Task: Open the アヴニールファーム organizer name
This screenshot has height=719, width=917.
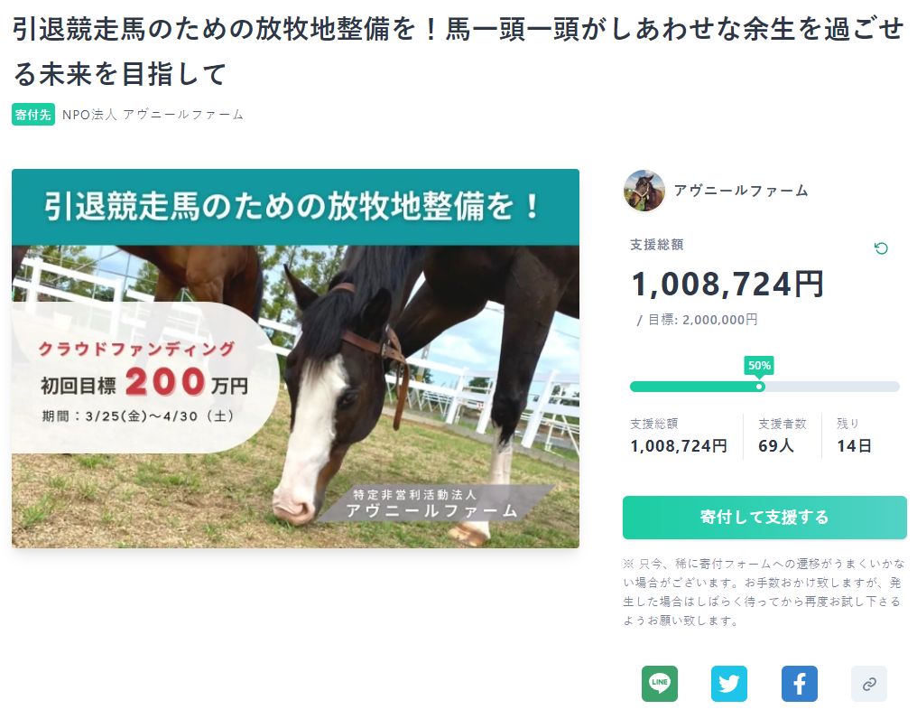Action: pos(741,191)
